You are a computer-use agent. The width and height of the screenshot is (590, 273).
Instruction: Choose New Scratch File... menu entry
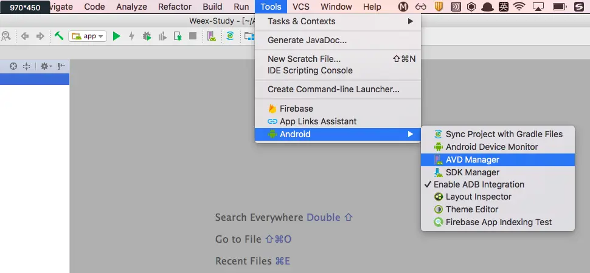tap(338, 59)
